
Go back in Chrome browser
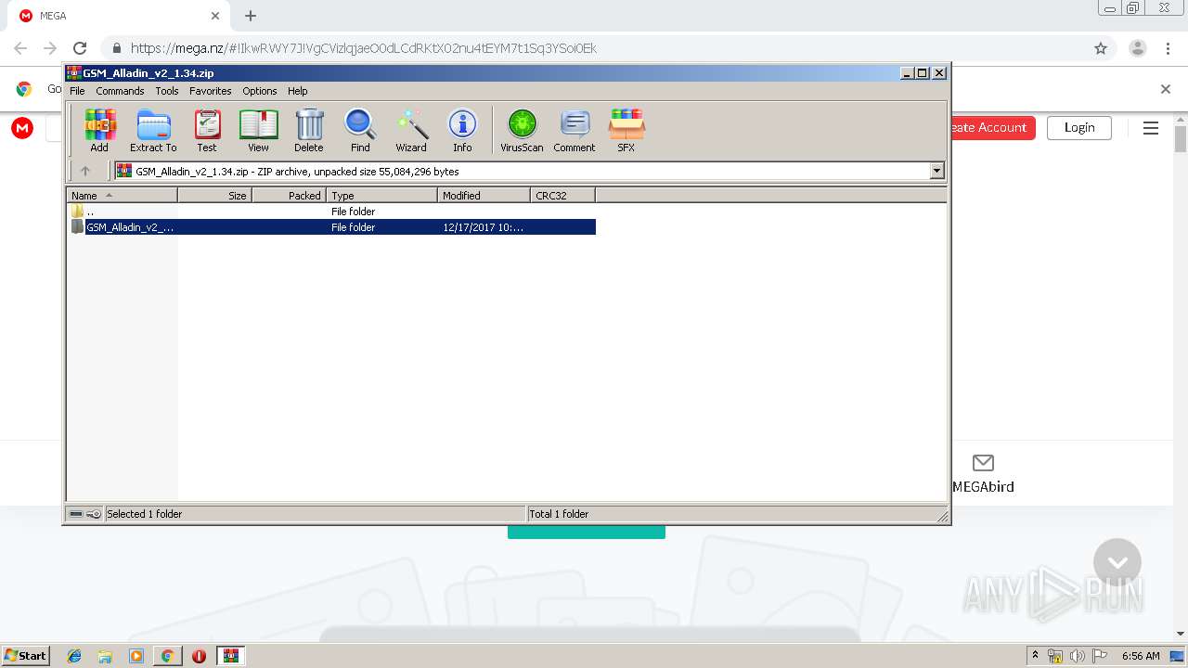pos(20,48)
